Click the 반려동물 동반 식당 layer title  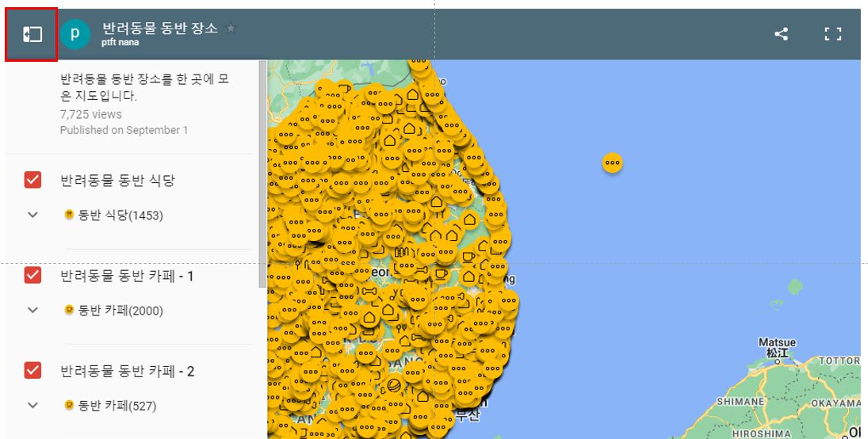pos(117,180)
